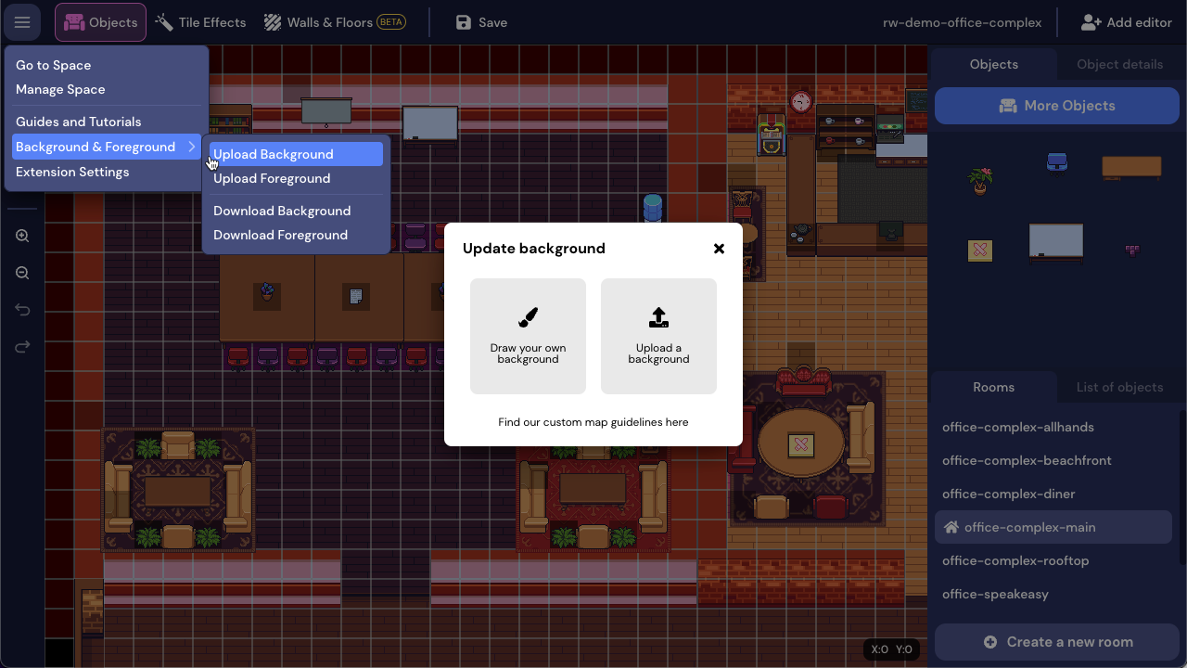The image size is (1187, 668).
Task: Open room office-complex-allhands
Action: point(1053,427)
